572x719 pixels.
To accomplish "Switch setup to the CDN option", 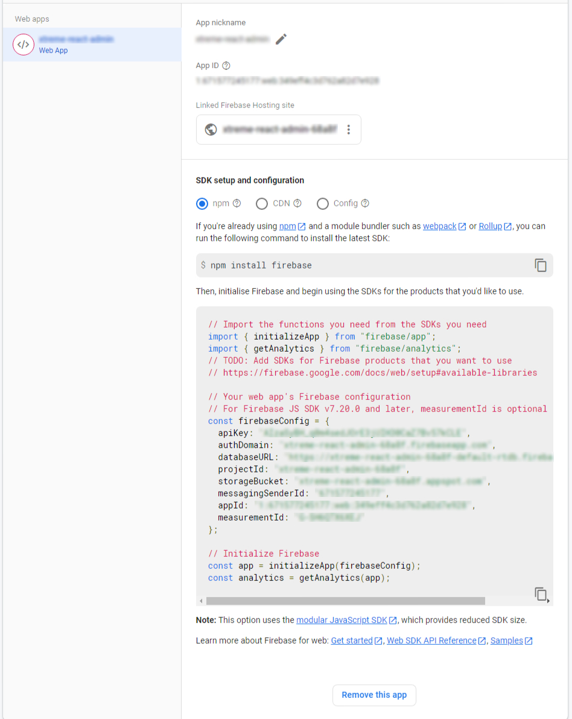I will click(x=262, y=203).
